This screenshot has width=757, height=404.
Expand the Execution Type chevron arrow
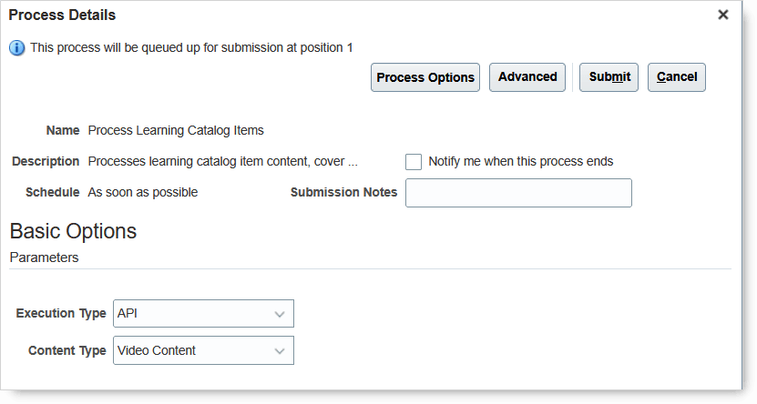(280, 314)
